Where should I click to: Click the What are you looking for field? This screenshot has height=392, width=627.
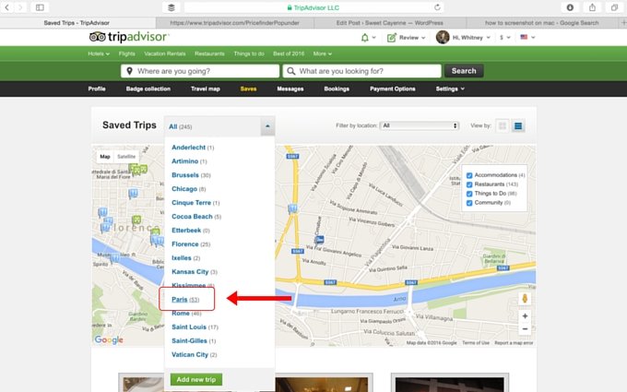click(x=361, y=71)
